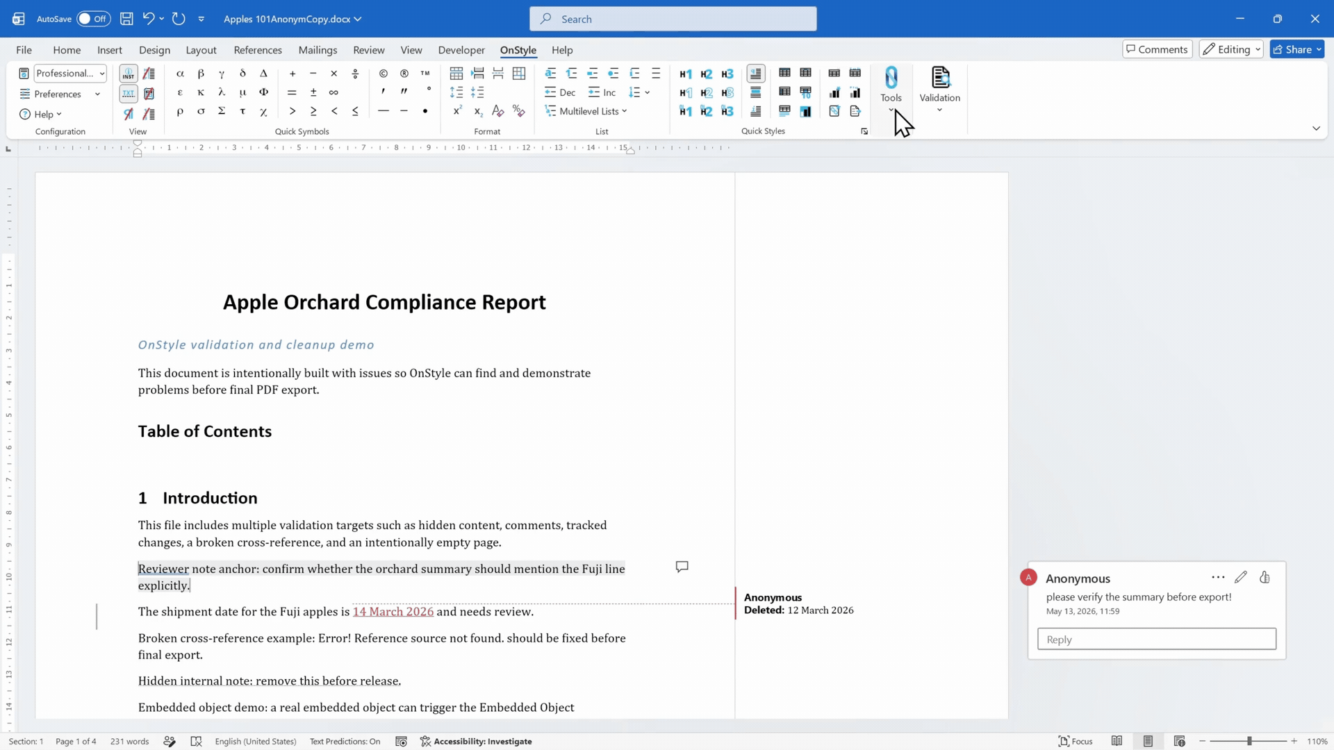Toggle the body text quick style button
Viewport: 1334px width, 750px height.
click(756, 74)
